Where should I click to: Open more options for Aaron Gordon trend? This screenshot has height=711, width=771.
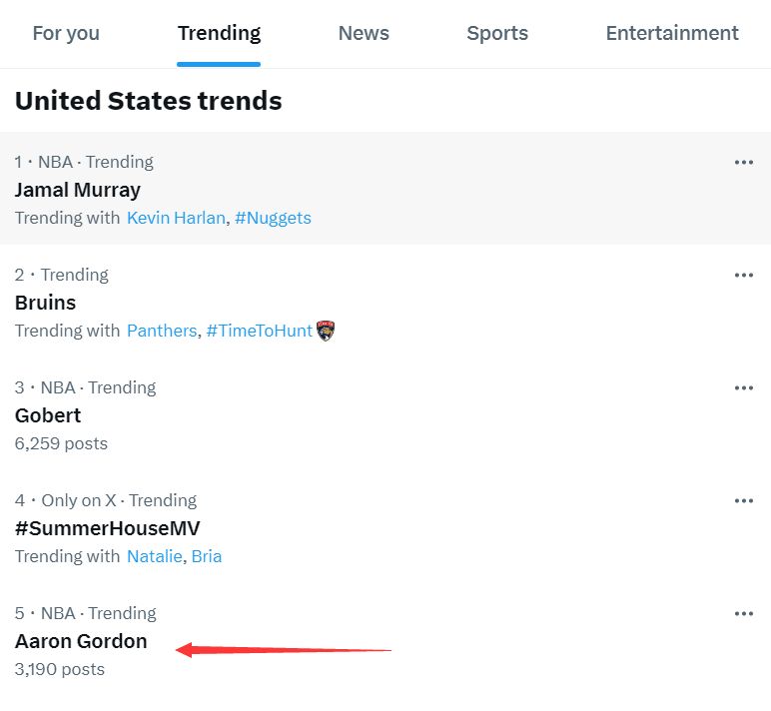coord(743,614)
